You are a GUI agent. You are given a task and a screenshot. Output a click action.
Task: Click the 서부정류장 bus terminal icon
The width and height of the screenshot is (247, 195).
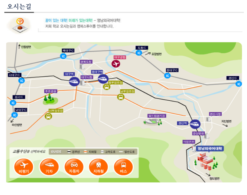[48, 116]
